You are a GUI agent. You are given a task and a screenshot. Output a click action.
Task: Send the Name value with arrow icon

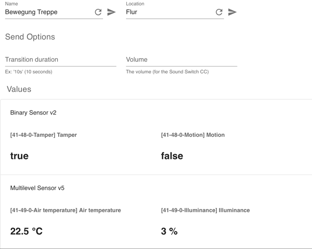111,12
